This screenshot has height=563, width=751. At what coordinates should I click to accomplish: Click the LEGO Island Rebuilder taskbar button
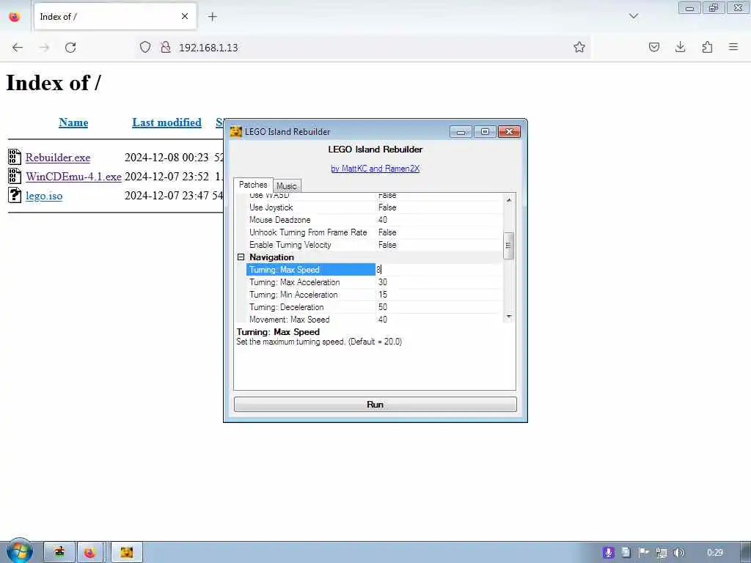(126, 553)
